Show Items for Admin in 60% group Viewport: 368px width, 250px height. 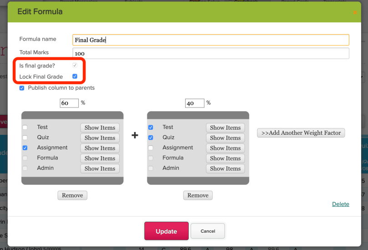coord(100,168)
